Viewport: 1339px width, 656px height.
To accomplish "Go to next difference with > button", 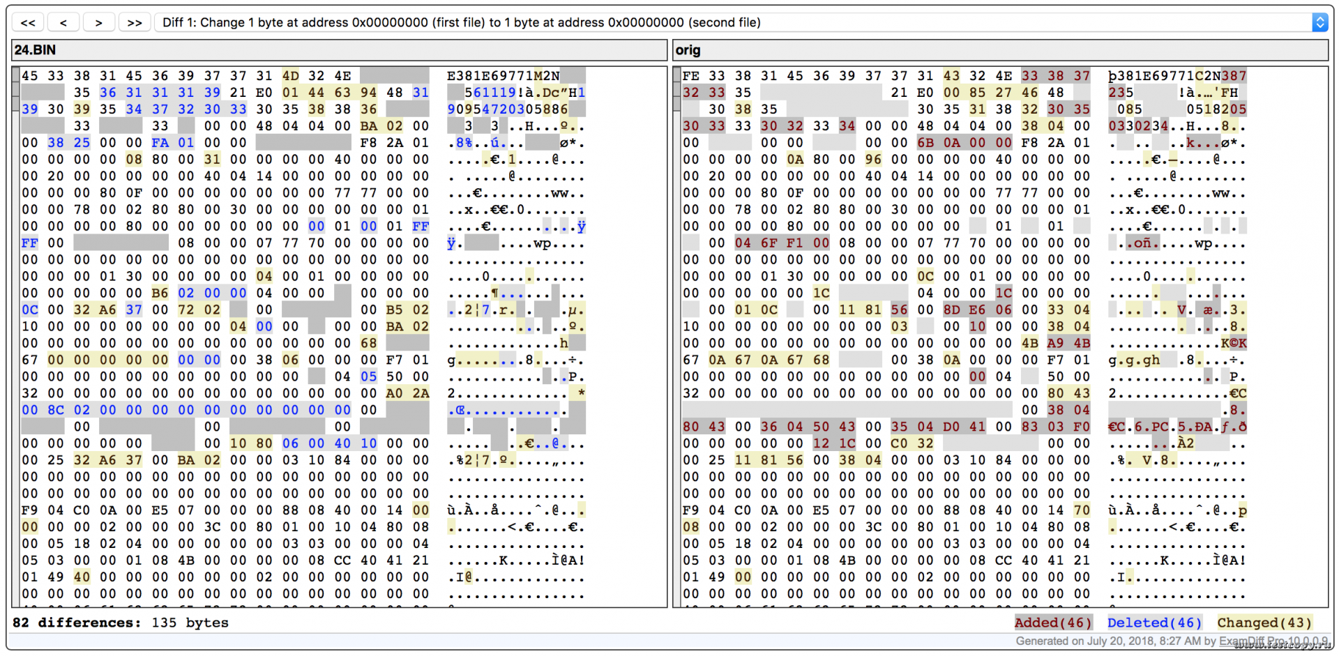I will (x=99, y=22).
